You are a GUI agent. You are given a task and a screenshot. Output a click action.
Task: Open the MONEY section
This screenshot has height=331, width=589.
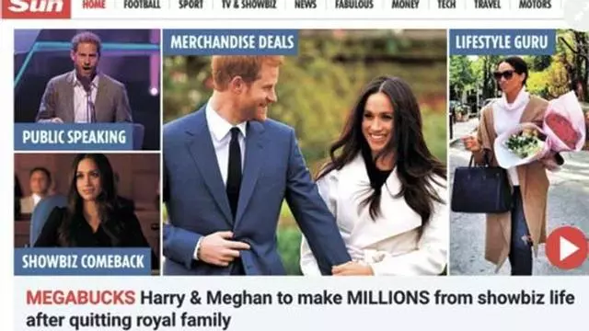pyautogui.click(x=405, y=5)
